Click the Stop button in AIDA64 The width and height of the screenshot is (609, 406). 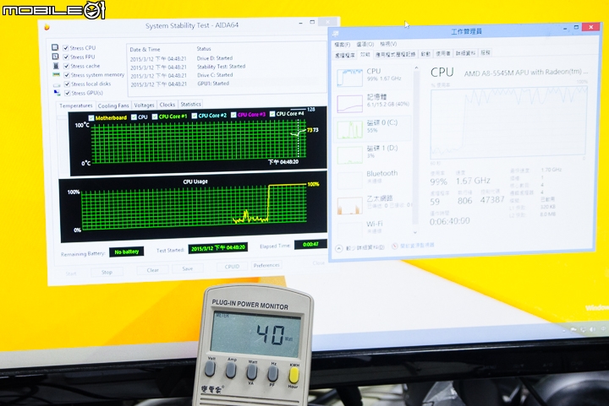click(x=107, y=273)
